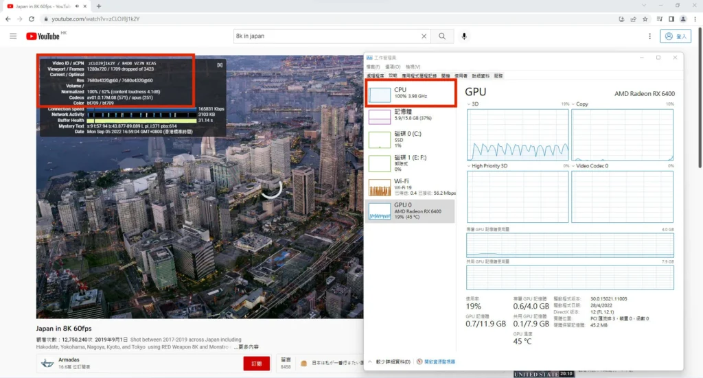703x378 pixels.
Task: Select CPU in the performance sidebar
Action: tap(411, 93)
